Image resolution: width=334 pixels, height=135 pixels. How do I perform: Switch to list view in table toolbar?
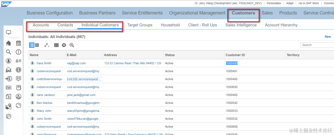click(32, 45)
